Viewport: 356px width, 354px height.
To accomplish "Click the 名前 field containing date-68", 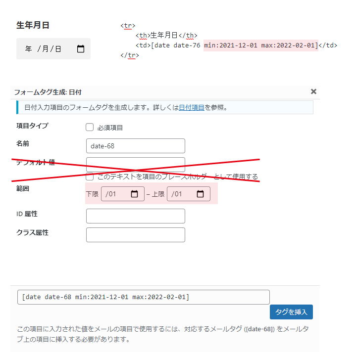I will coord(135,146).
